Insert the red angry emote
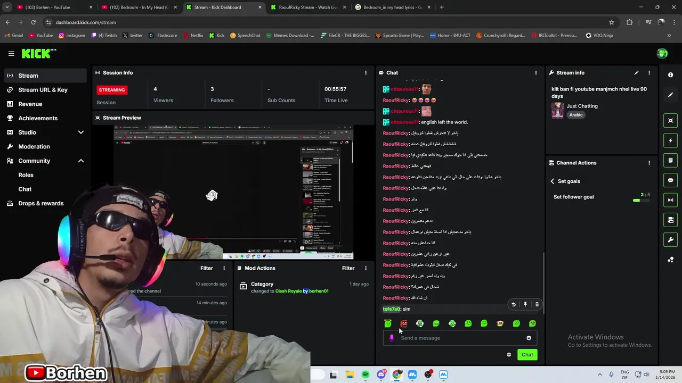The height and width of the screenshot is (383, 682). 404,323
